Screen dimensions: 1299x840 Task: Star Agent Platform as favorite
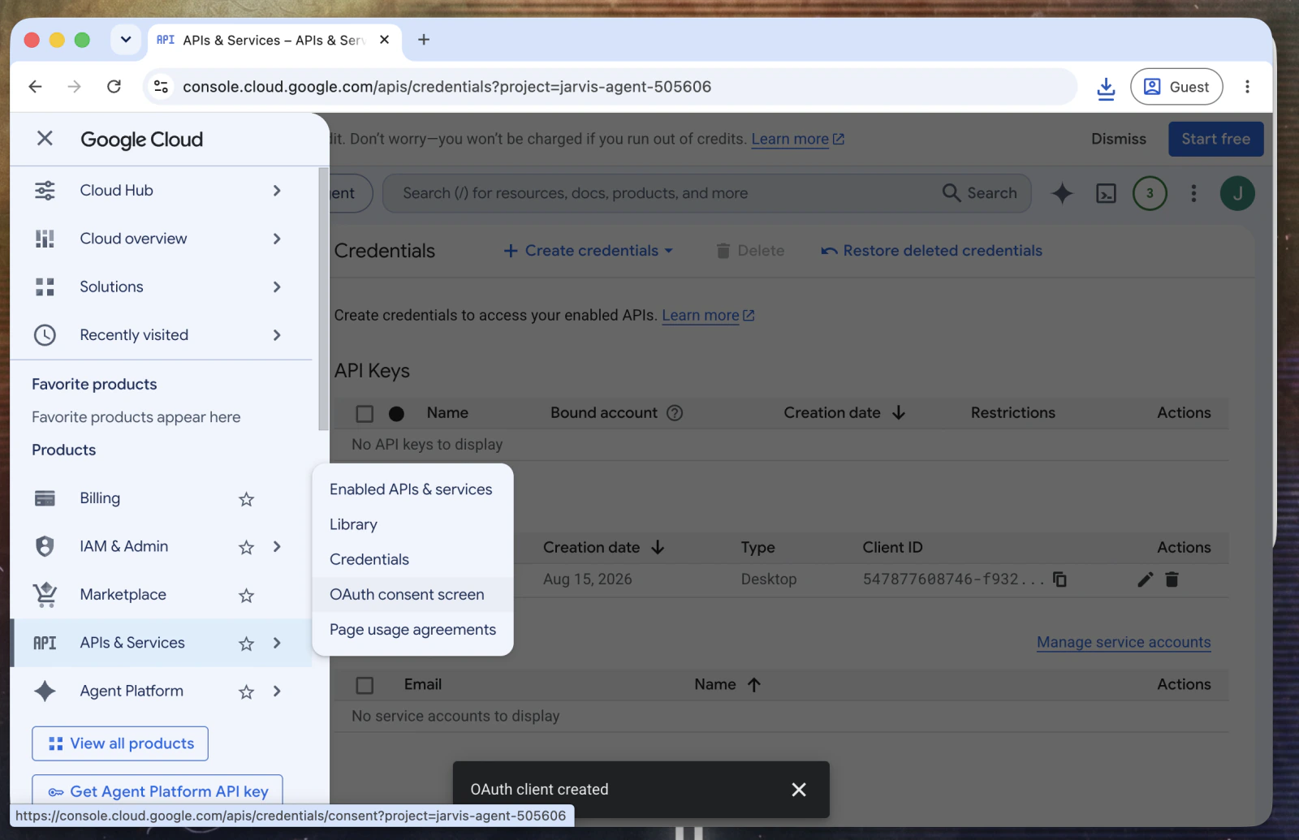coord(246,691)
